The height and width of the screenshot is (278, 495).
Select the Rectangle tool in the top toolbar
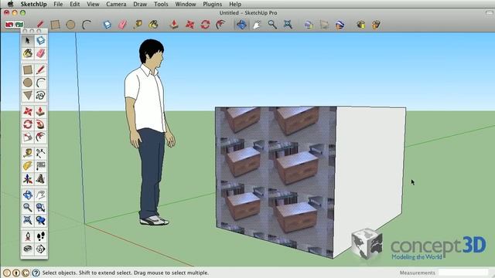pyautogui.click(x=55, y=25)
